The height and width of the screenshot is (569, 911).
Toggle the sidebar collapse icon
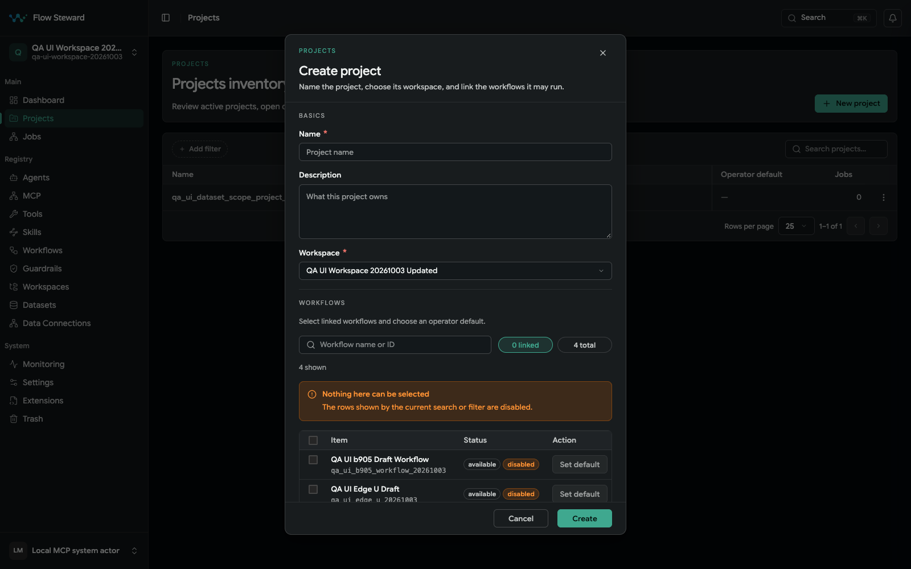pos(166,18)
